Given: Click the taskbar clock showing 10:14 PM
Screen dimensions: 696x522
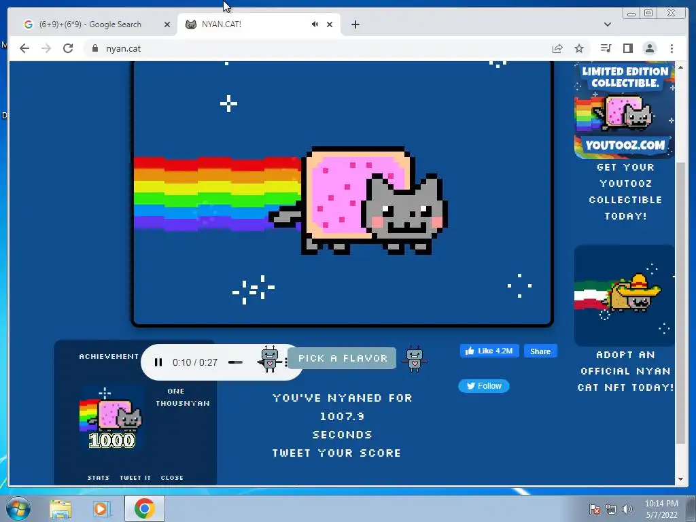Looking at the screenshot, I should pyautogui.click(x=661, y=509).
